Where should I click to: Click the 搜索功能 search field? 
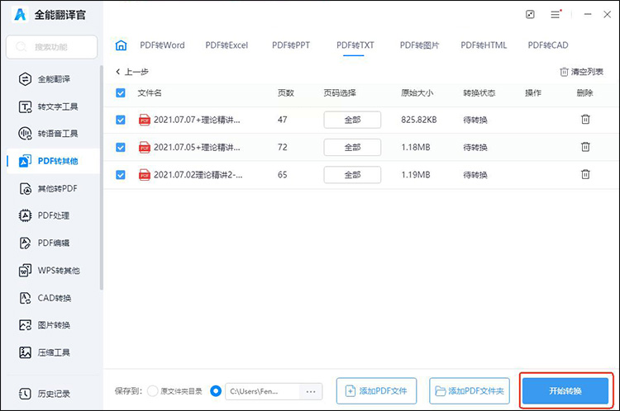click(52, 47)
